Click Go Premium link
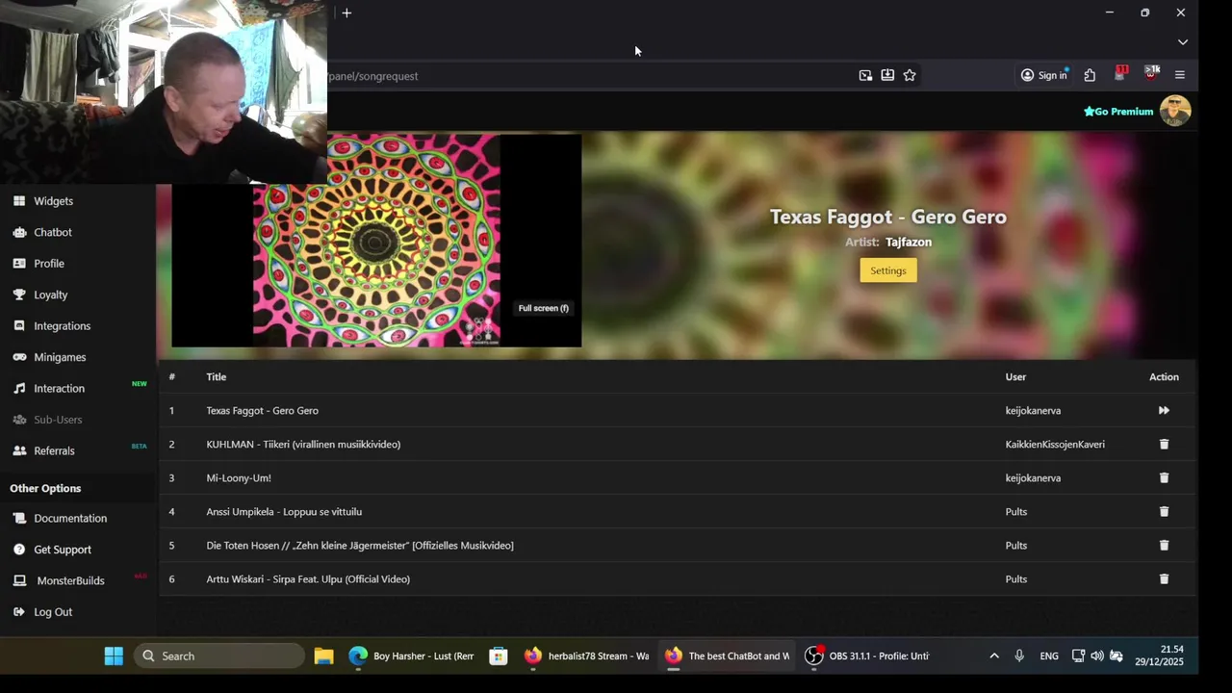 click(1118, 112)
